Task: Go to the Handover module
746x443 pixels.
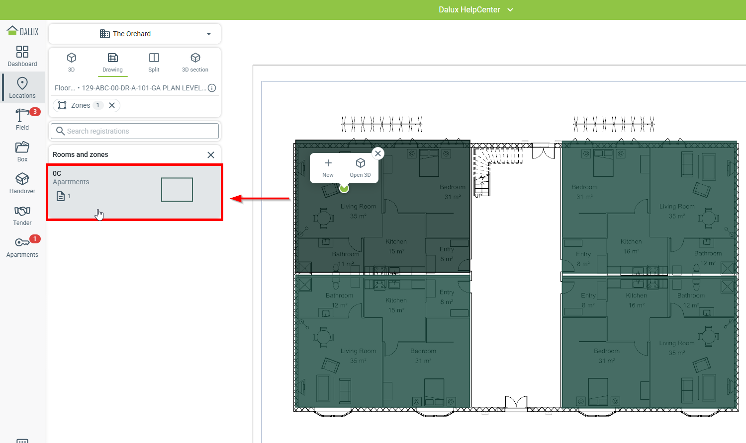Action: [22, 183]
